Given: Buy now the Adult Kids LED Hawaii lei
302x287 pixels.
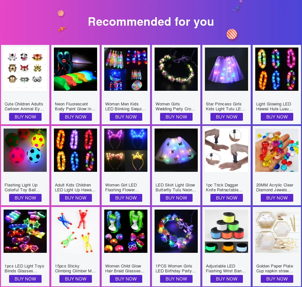Looking at the screenshot, I should point(75,198).
